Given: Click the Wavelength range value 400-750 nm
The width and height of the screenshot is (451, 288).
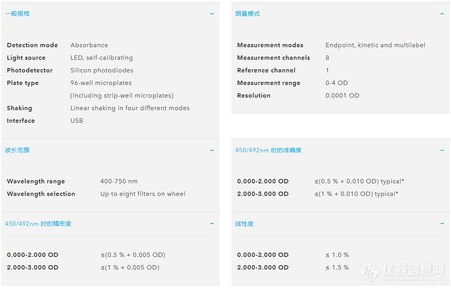Looking at the screenshot, I should [x=119, y=181].
